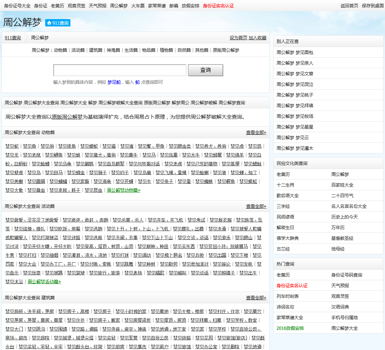Click 加入收藏 link

(257, 38)
